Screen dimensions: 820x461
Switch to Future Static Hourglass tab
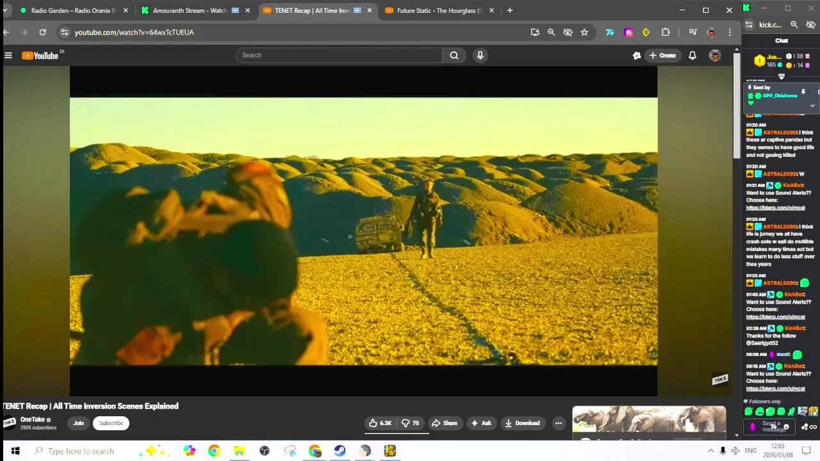pos(439,10)
